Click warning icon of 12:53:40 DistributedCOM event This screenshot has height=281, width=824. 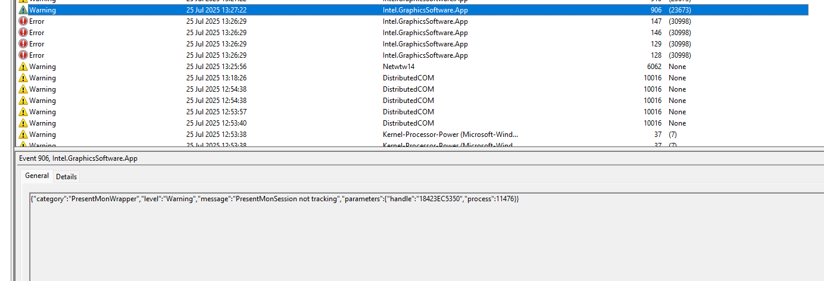(x=23, y=123)
